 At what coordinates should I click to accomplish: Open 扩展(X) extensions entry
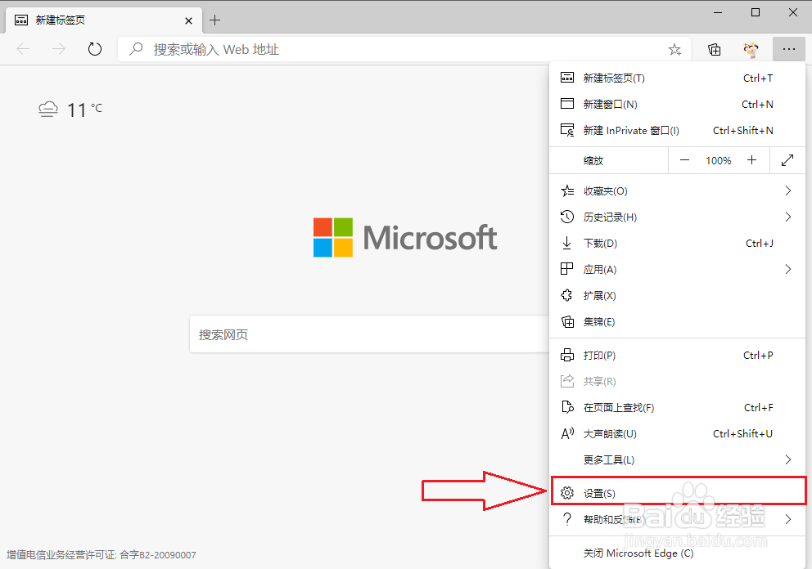point(677,295)
